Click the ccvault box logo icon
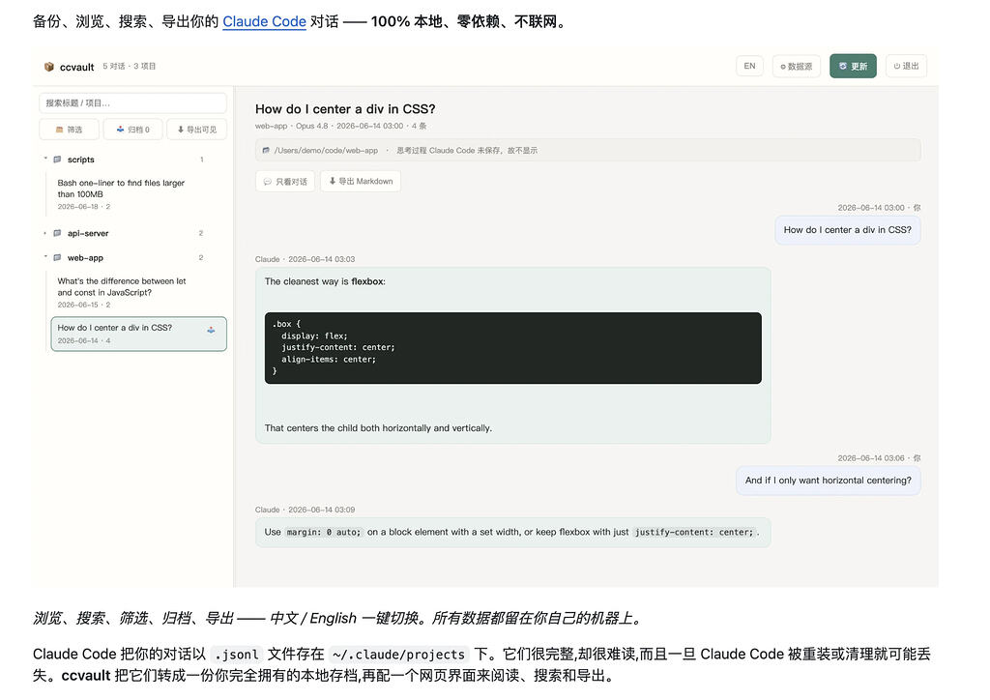The height and width of the screenshot is (700, 990). [48, 67]
